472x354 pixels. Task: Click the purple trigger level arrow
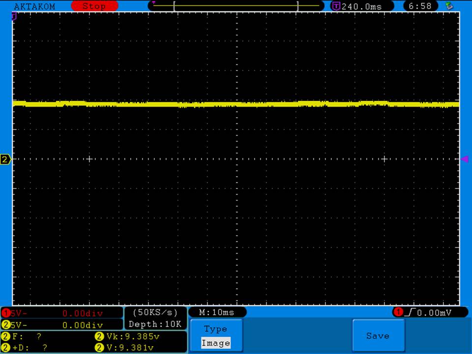[x=464, y=159]
